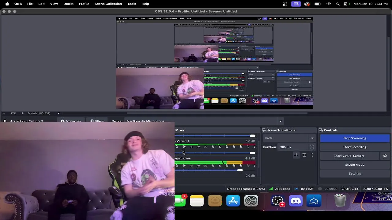Click the screen sharing indicator in menu bar
Screen dimensions: 392x220
pyautogui.click(x=296, y=4)
